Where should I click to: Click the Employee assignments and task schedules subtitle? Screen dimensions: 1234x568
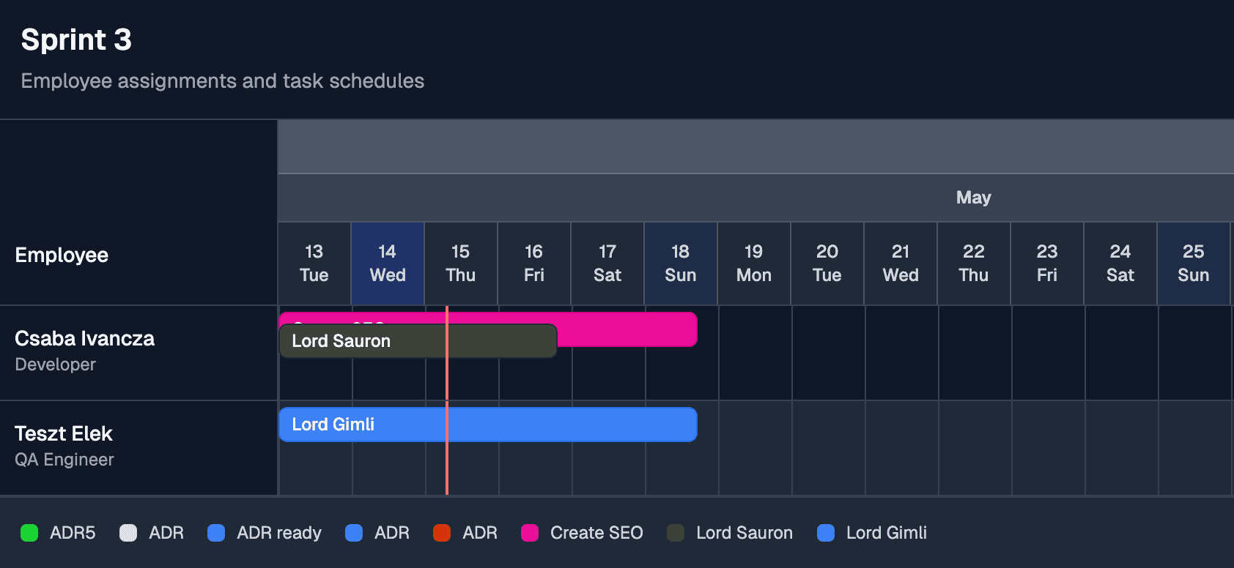pos(223,81)
